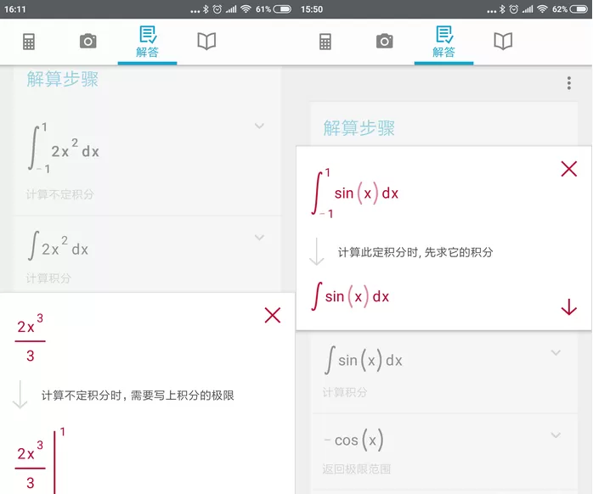Screen dimensions: 593x494
Task: Tap the Wi-Fi icon in left status bar
Action: 246,9
